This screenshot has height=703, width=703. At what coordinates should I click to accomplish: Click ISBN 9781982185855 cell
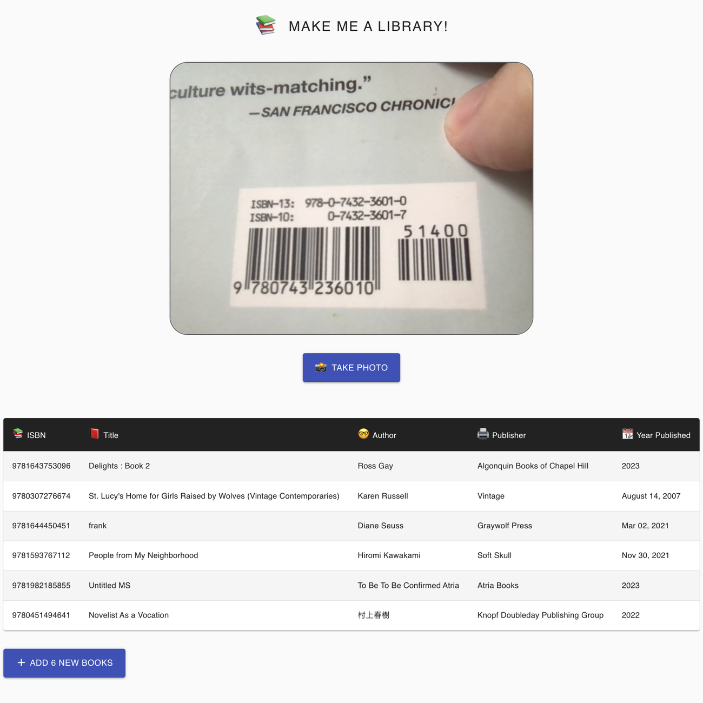(41, 586)
